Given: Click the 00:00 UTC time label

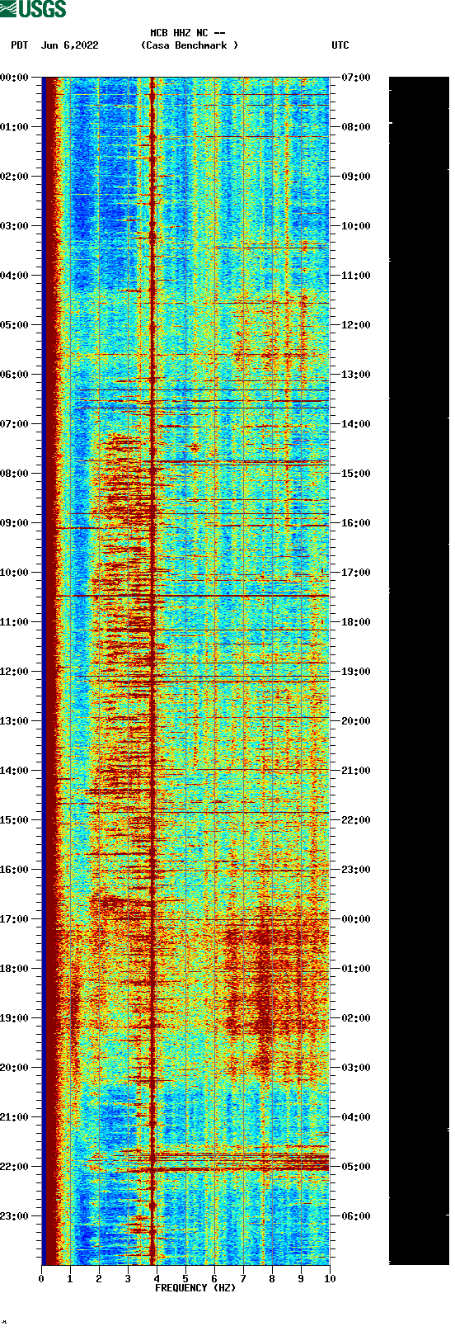Looking at the screenshot, I should pos(356,919).
